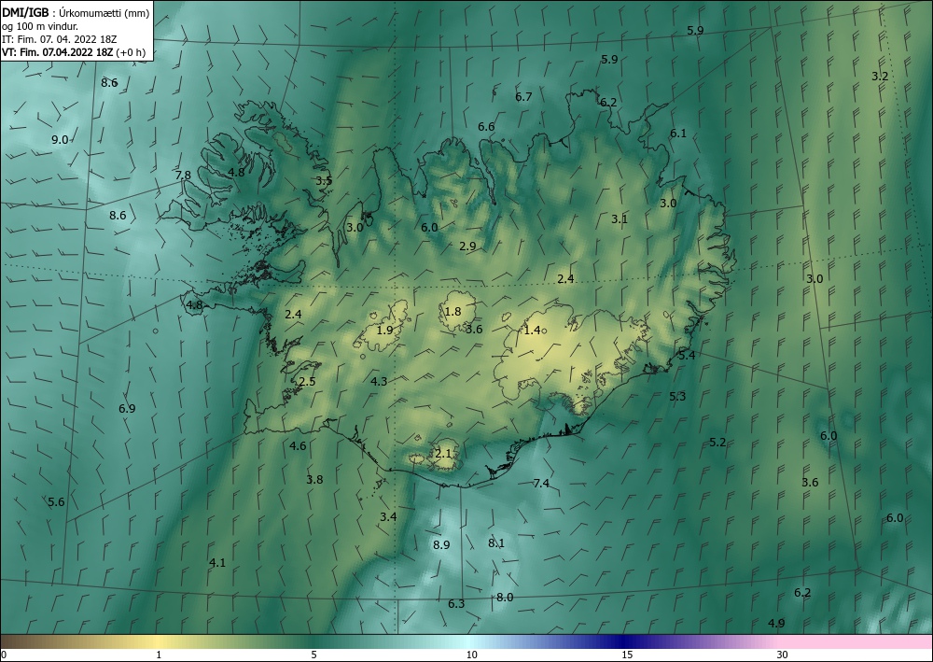The image size is (933, 662).
Task: Select the 8.1 value label
Action: click(x=496, y=542)
